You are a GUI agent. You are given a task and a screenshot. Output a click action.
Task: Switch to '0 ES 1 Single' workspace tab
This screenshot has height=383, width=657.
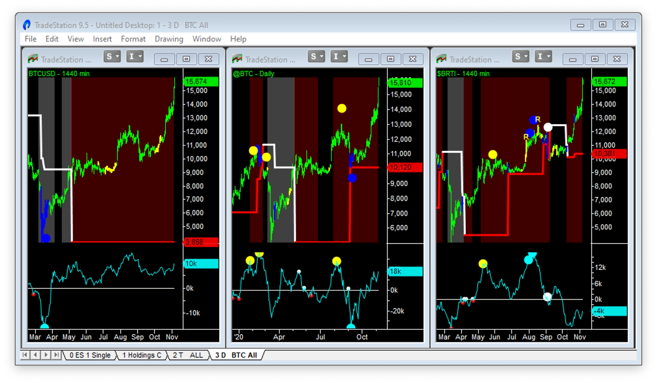[90, 355]
